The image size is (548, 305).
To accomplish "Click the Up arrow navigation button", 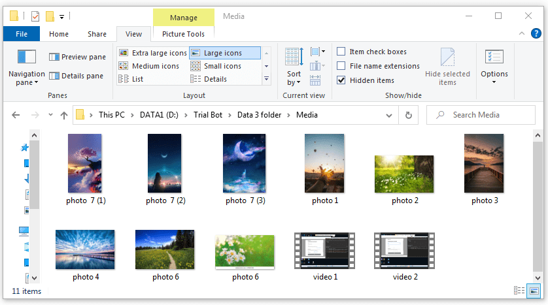I will click(63, 115).
